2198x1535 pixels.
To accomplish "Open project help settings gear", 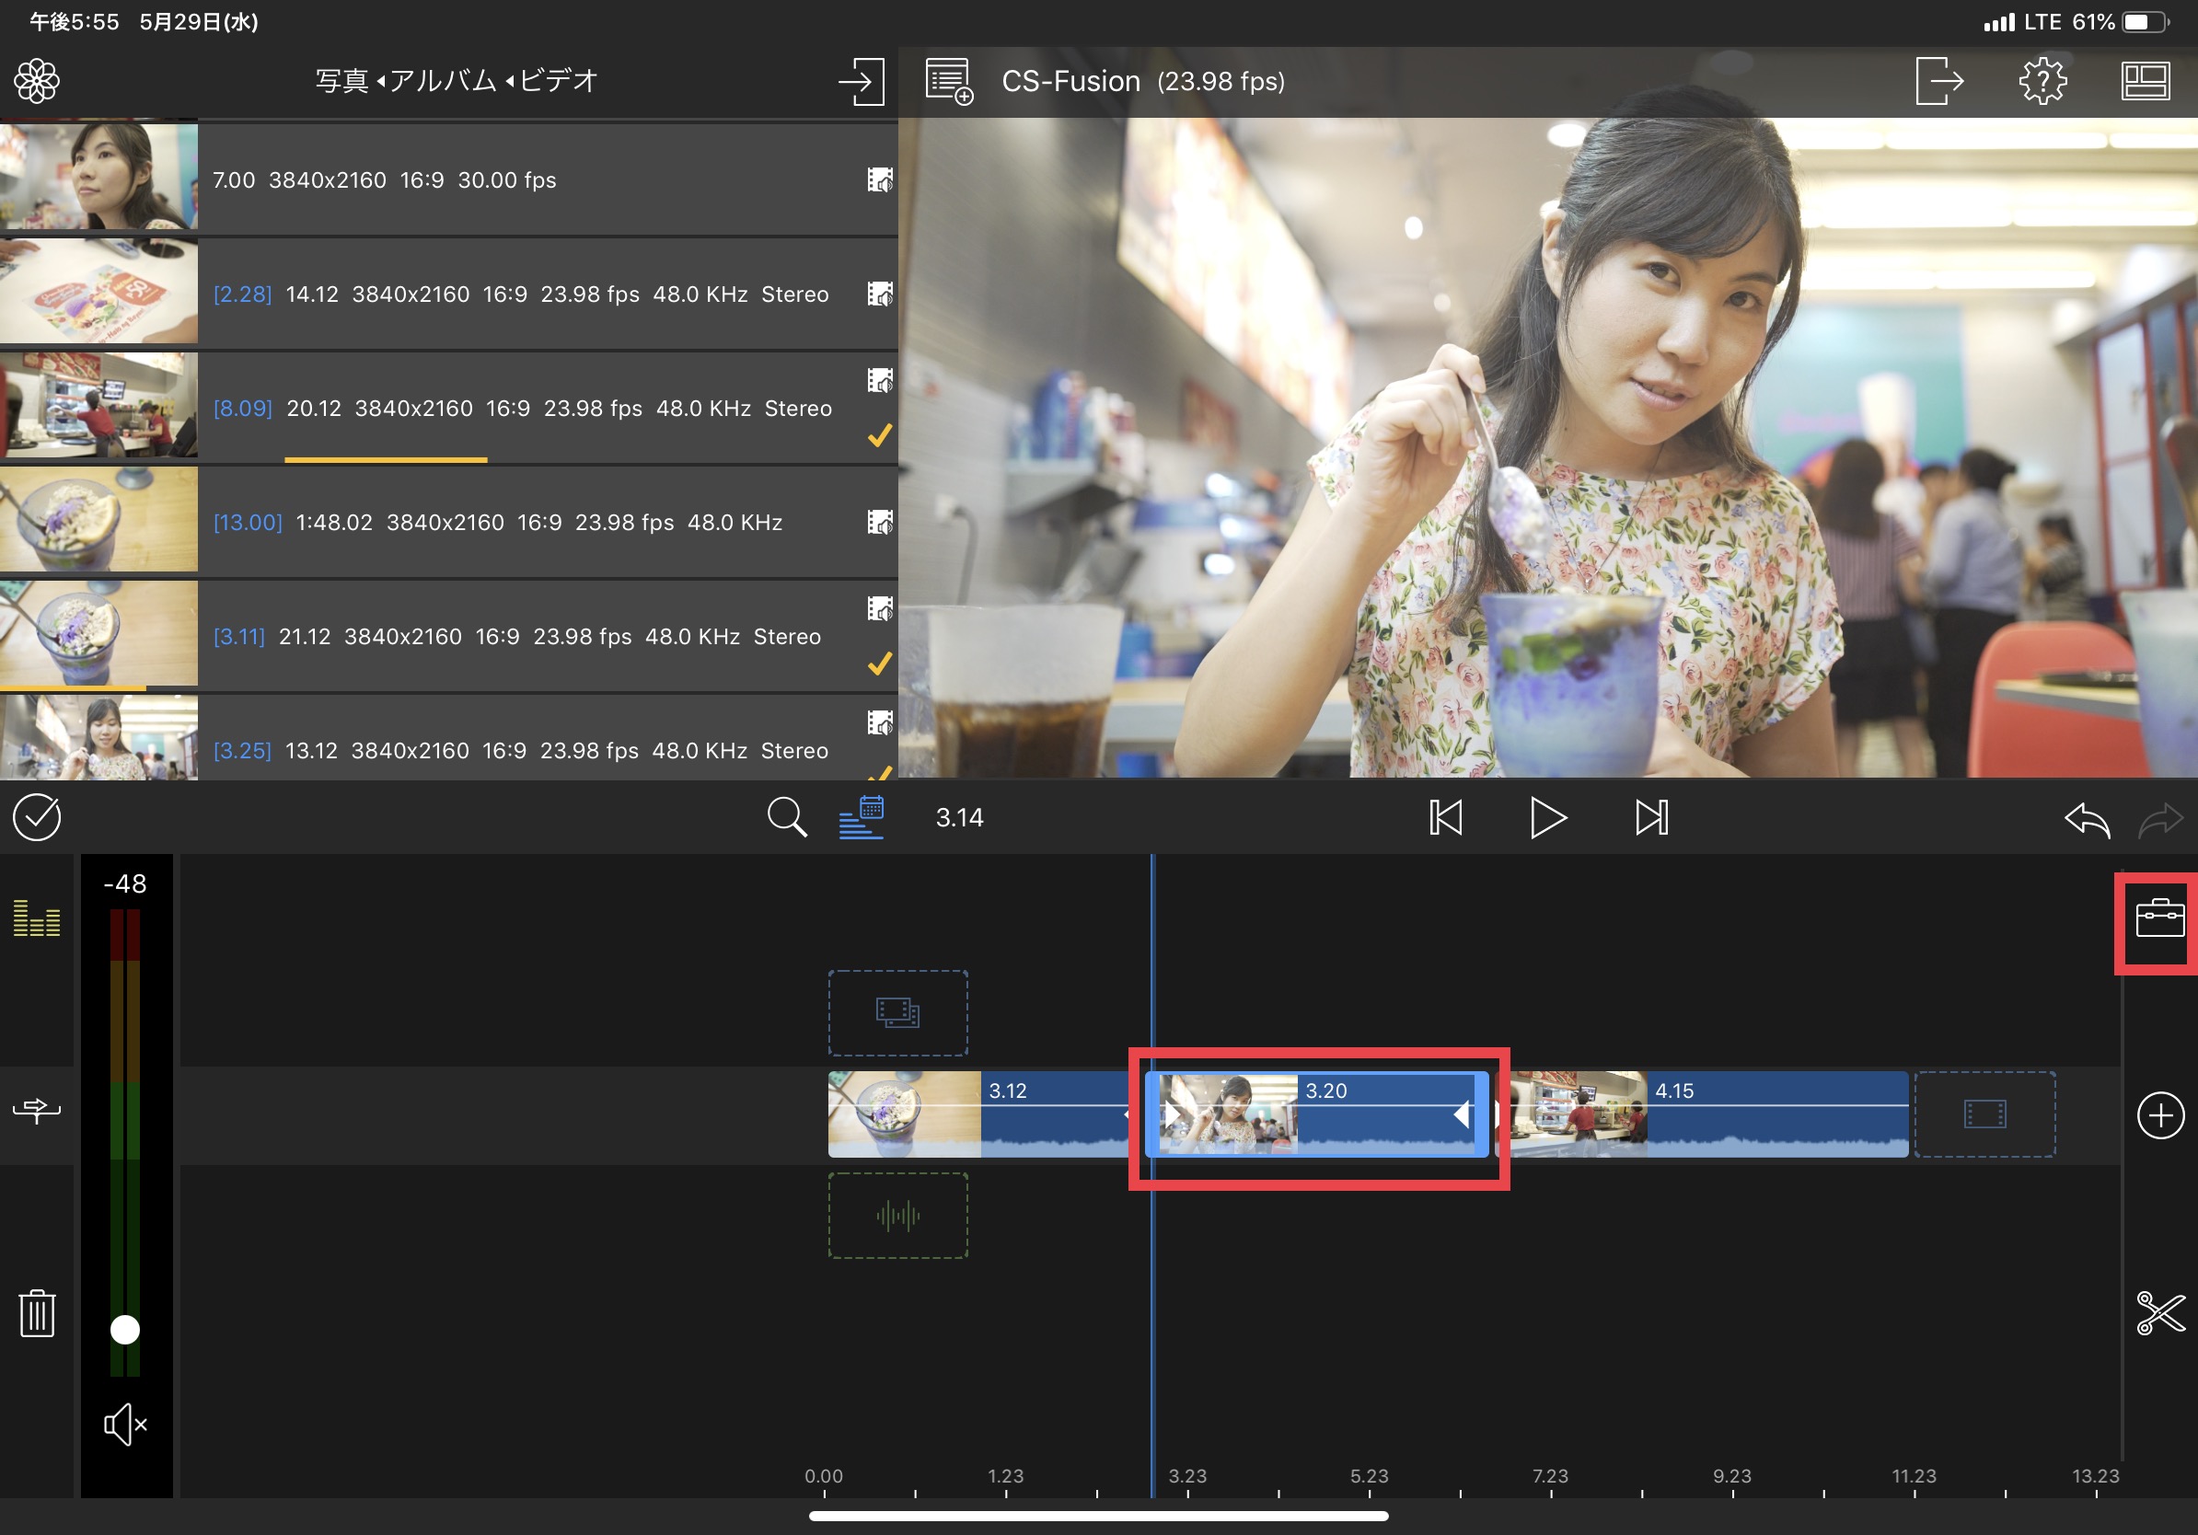I will pos(2042,81).
